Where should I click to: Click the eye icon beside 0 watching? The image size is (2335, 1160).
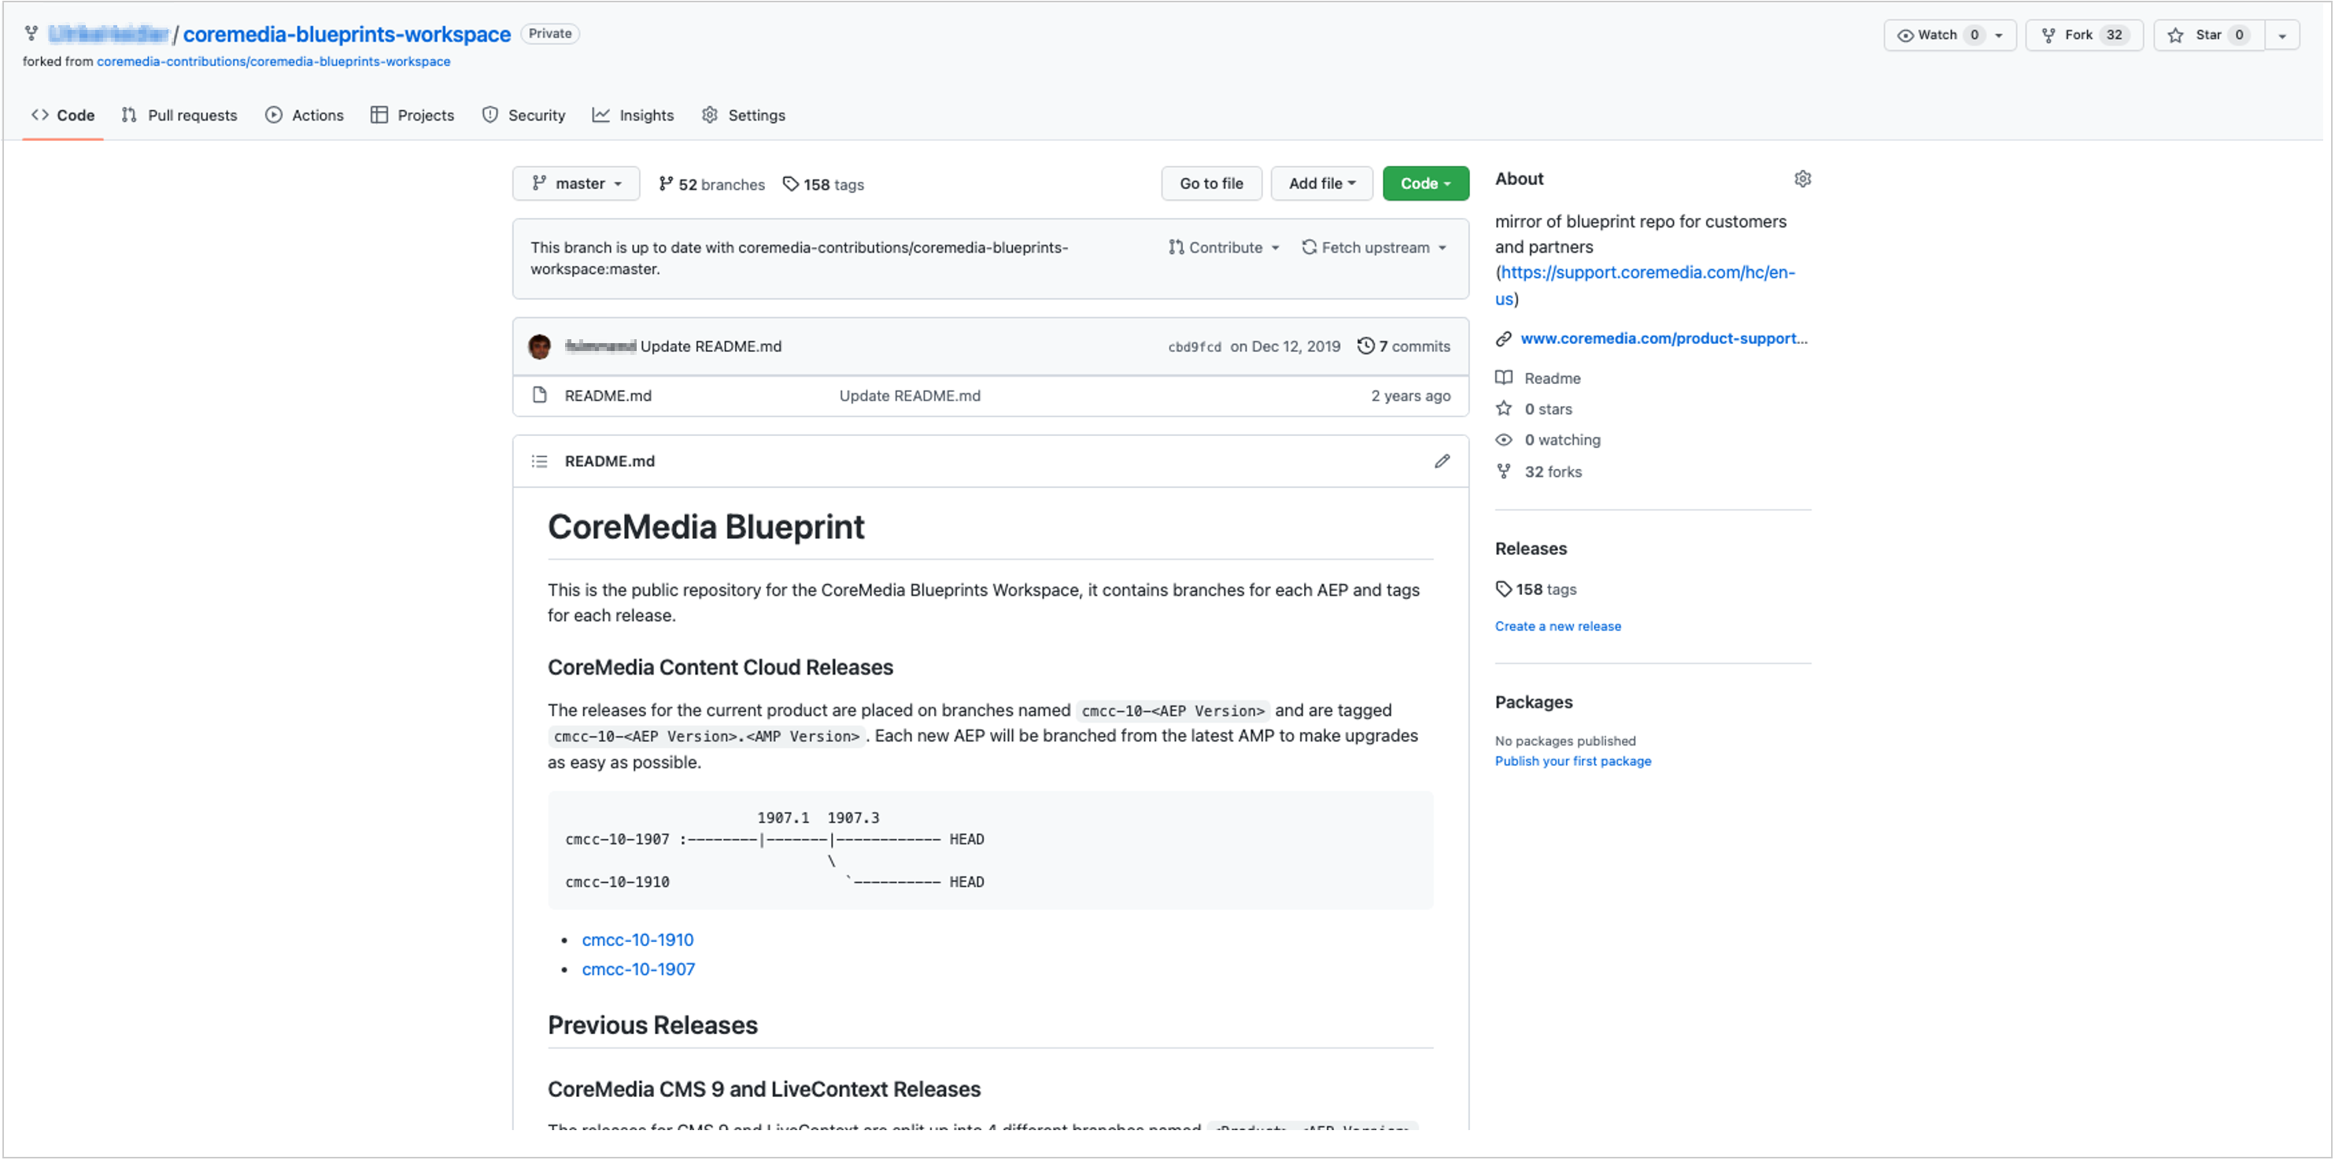1504,440
